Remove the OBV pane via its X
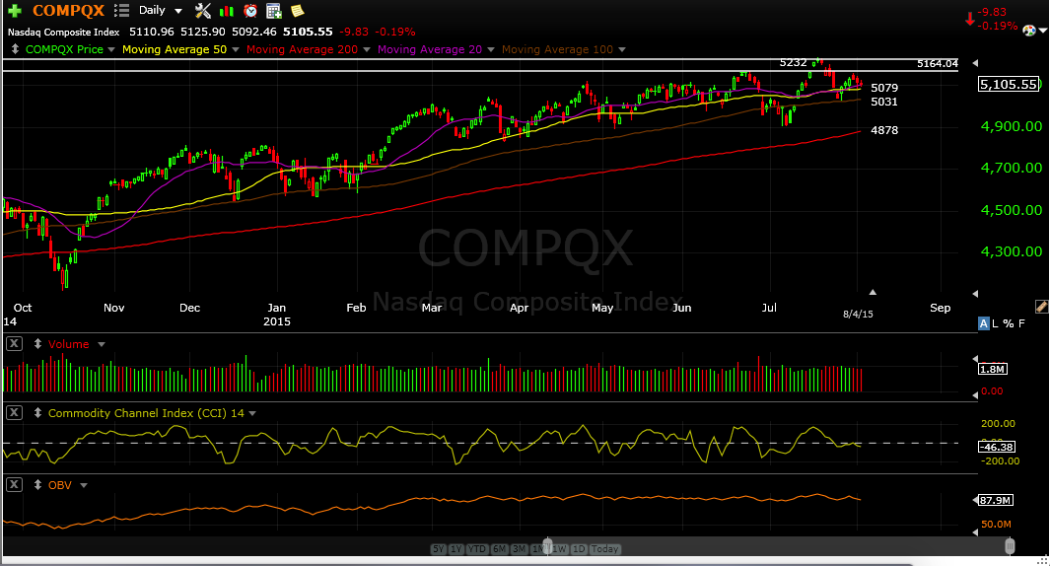1050x566 pixels. (14, 484)
